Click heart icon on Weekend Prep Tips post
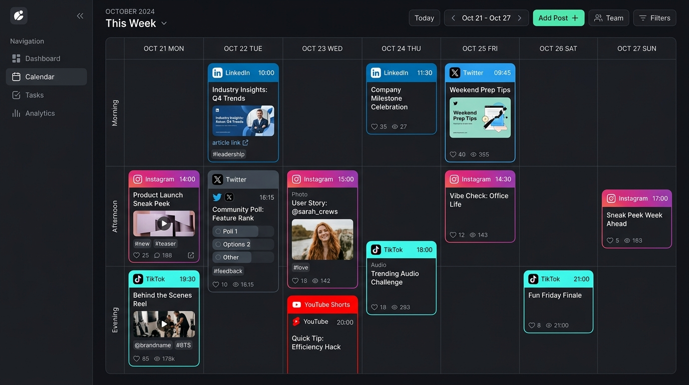689x385 pixels. (453, 154)
